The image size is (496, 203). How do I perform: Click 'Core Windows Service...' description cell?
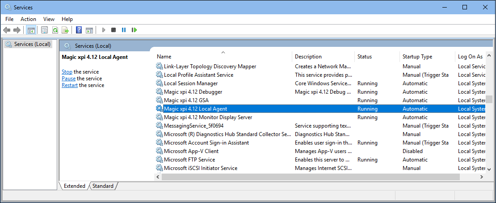click(323, 83)
